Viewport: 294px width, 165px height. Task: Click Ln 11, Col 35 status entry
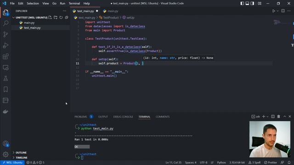174,162
